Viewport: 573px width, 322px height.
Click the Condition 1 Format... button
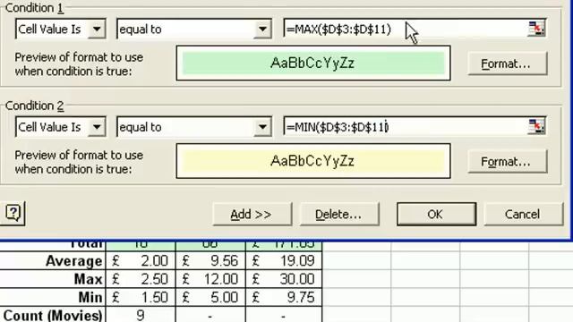tap(508, 64)
